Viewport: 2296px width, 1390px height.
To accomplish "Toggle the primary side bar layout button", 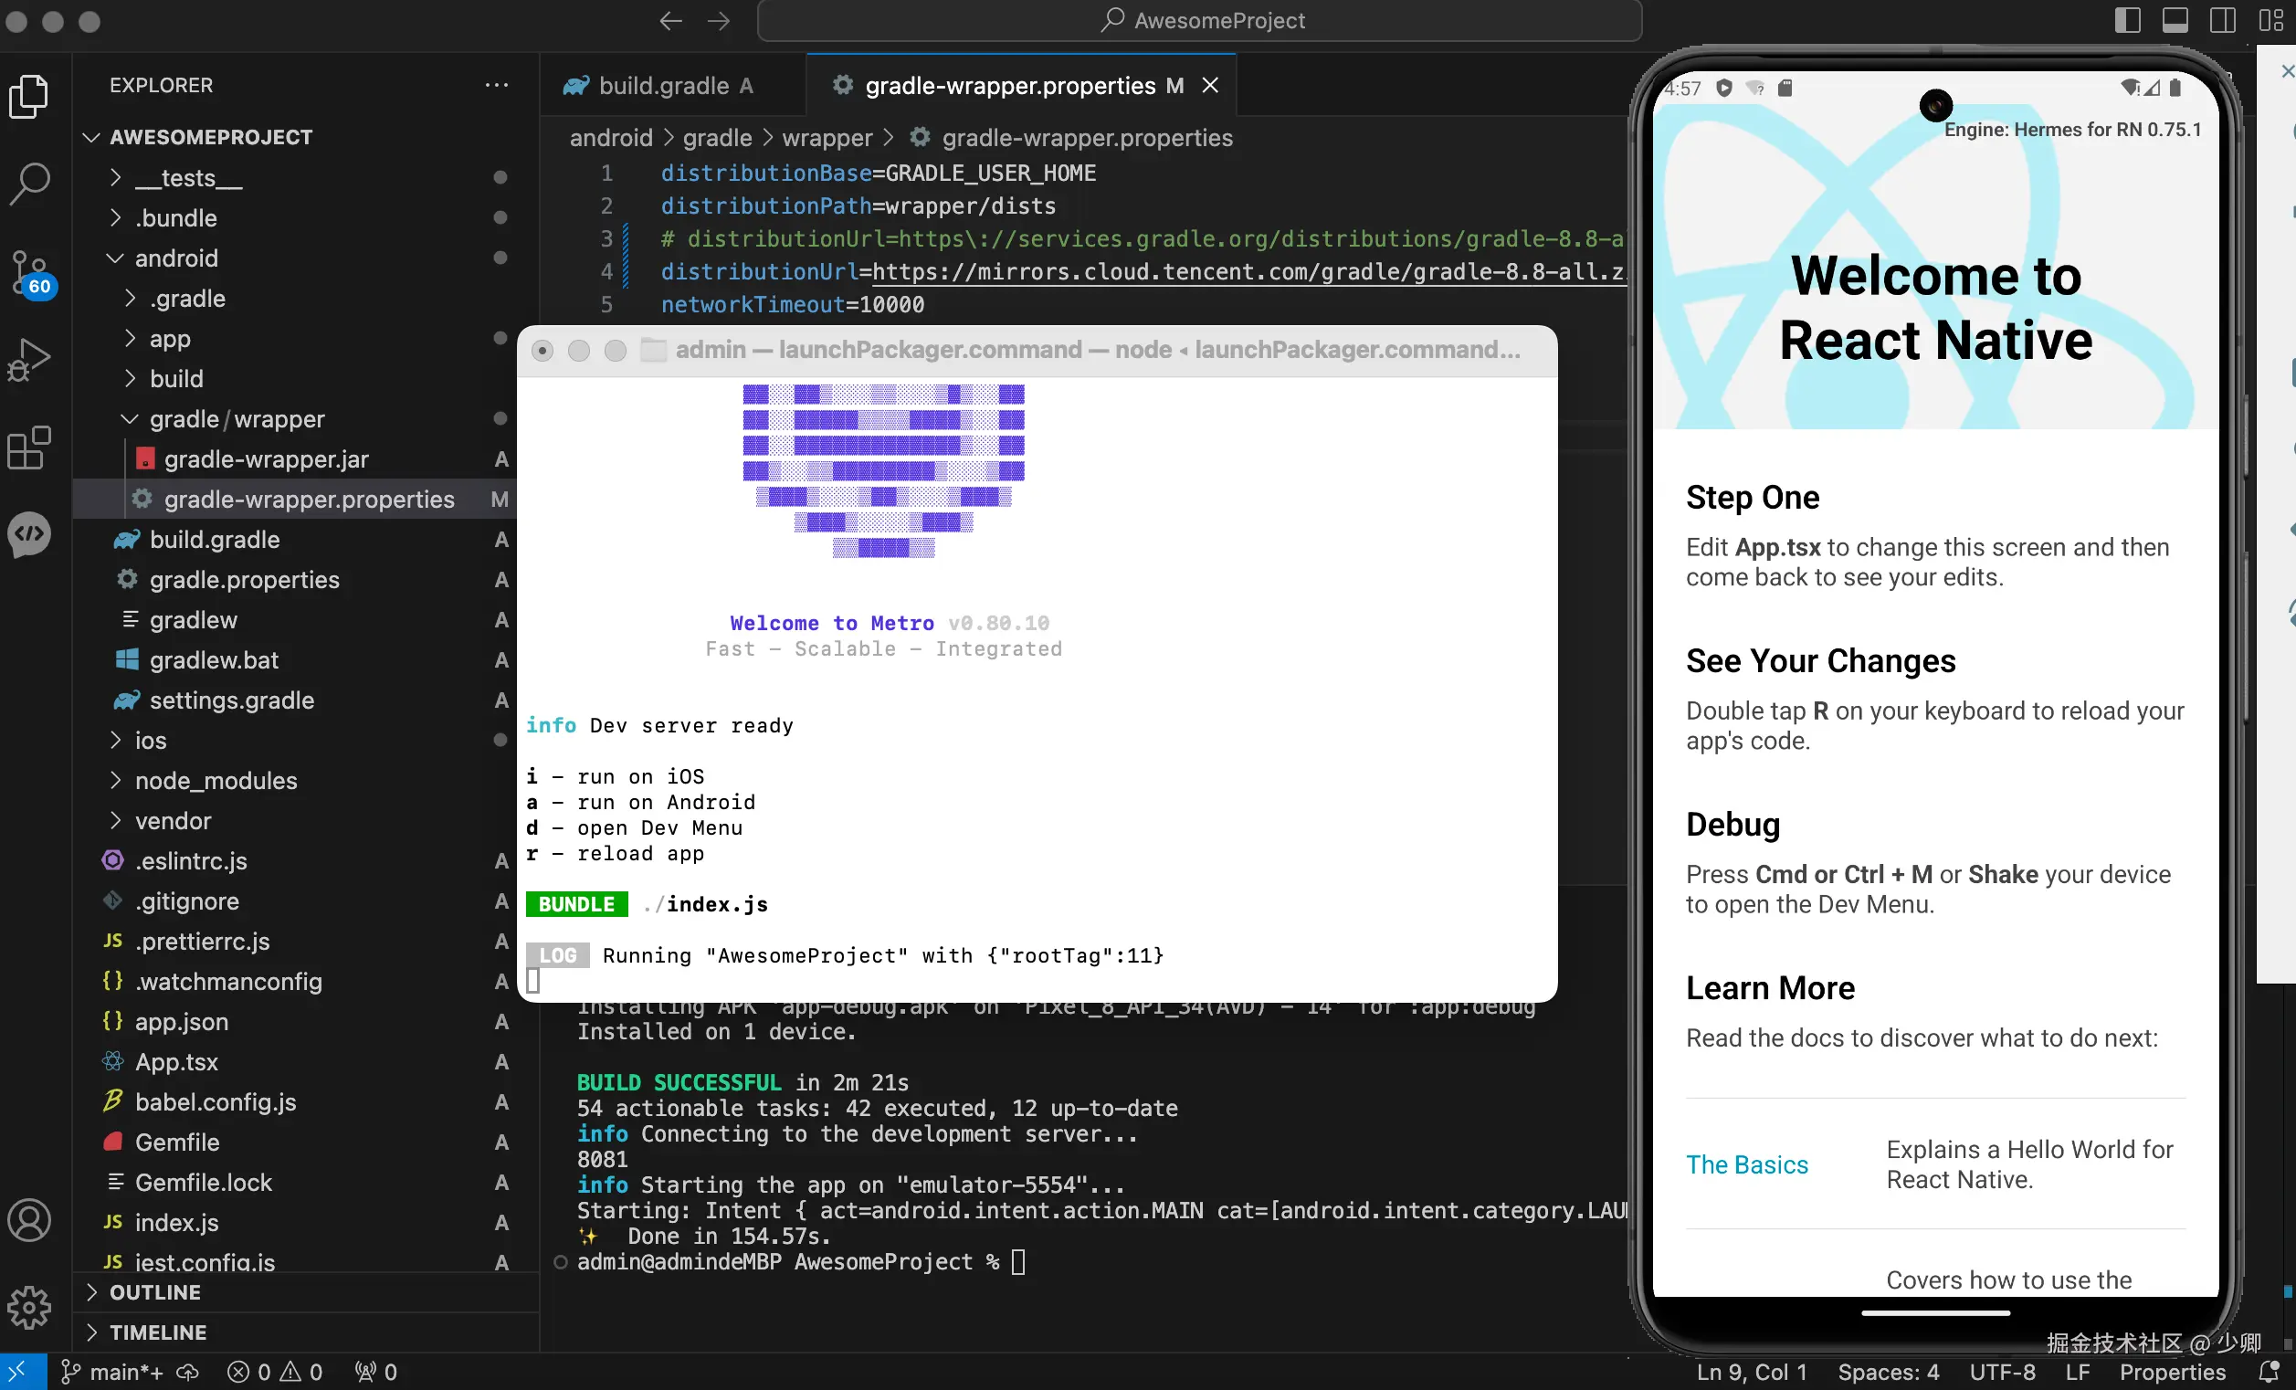I will (2127, 20).
